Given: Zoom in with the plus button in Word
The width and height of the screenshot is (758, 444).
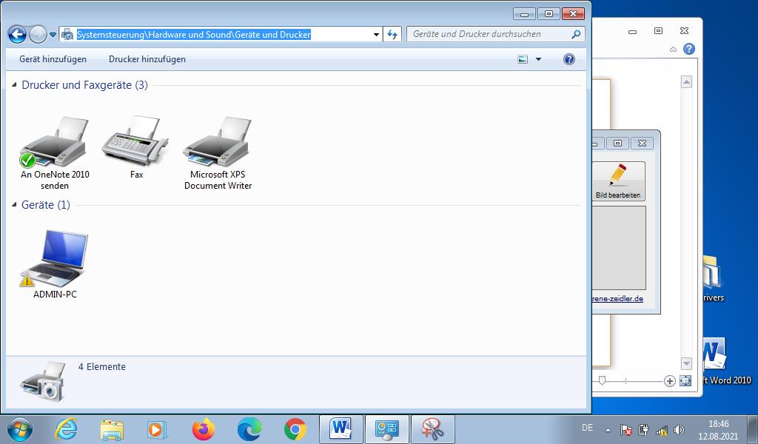Looking at the screenshot, I should click(669, 381).
